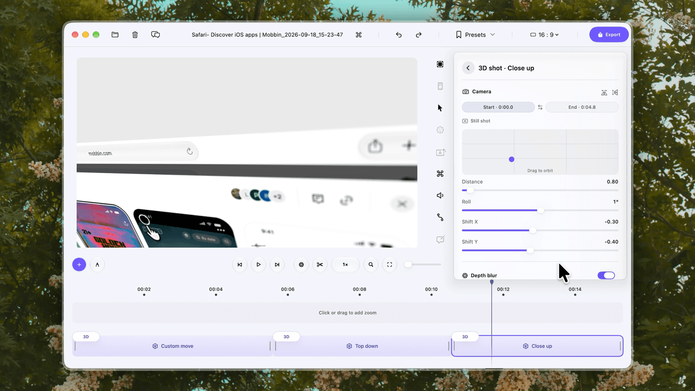This screenshot has width=695, height=391.
Task: Select the Custom move 3D clip
Action: pos(172,346)
